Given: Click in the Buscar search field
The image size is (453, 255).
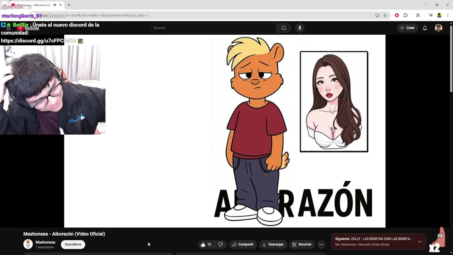Looking at the screenshot, I should click(213, 28).
